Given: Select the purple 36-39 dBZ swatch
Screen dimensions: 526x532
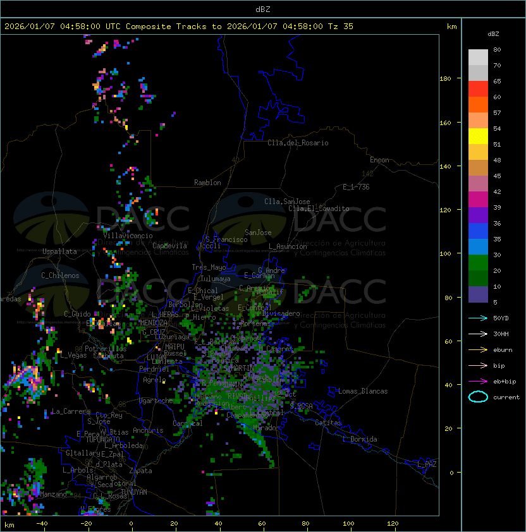Looking at the screenshot, I should coord(478,215).
